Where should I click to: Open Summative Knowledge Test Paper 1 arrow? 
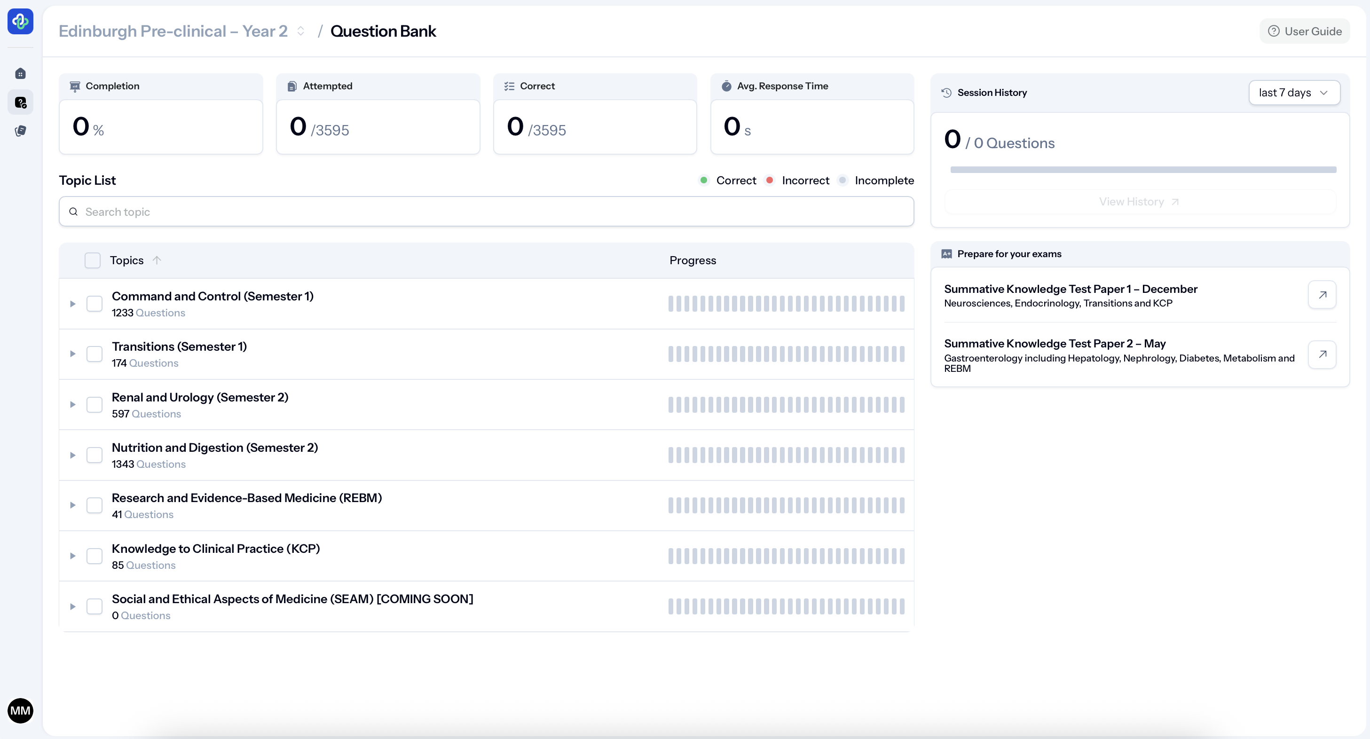tap(1322, 295)
